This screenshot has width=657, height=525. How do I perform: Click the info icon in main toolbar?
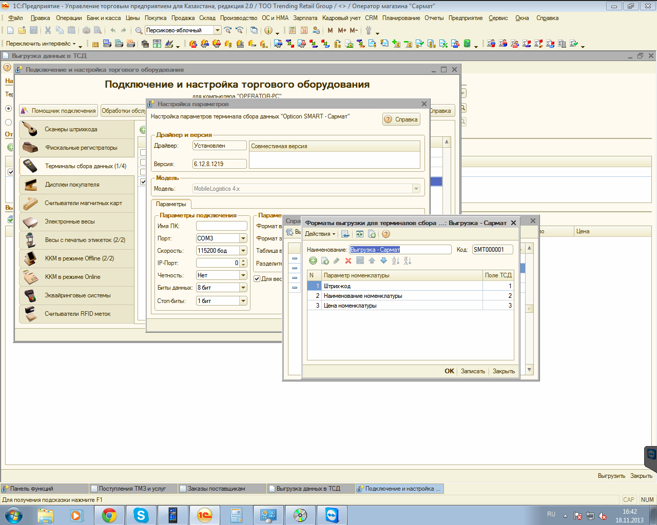268,30
